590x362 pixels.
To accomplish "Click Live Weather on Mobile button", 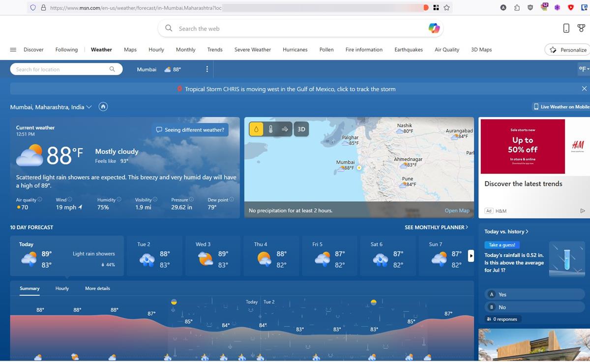I will (561, 107).
